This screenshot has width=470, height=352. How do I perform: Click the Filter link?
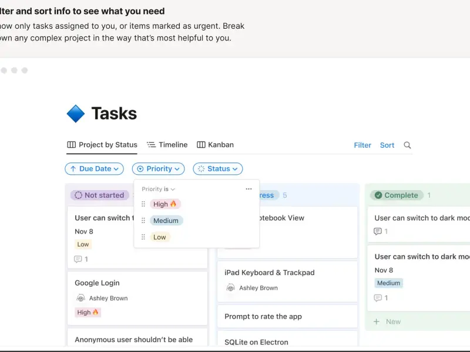tap(362, 145)
